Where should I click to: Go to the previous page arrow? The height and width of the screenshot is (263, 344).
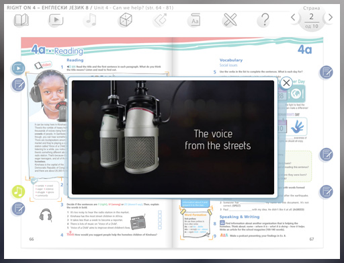click(x=294, y=17)
